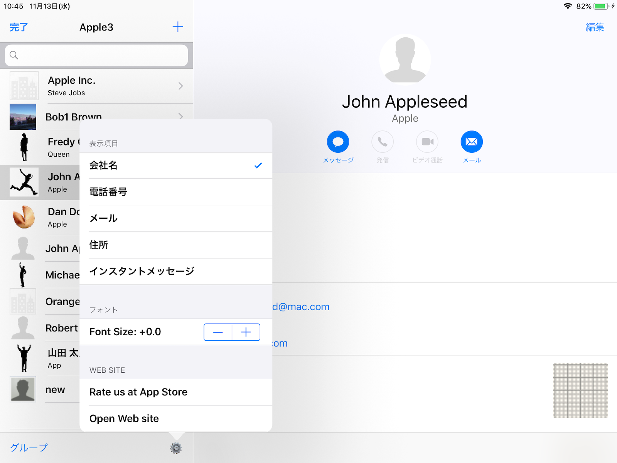Open the settings gear icon
The image size is (617, 463).
tap(176, 448)
